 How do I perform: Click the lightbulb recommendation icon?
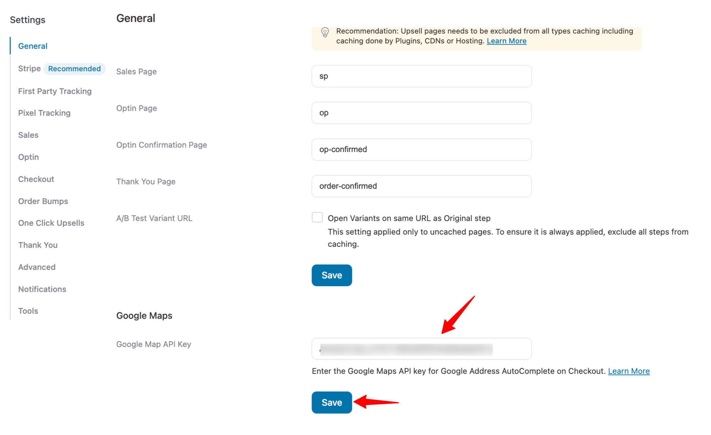[x=325, y=32]
